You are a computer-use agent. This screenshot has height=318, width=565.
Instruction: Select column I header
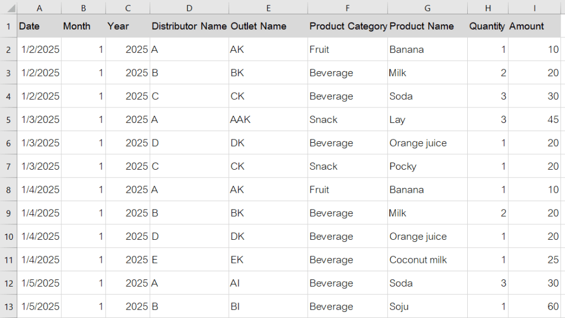[x=535, y=8]
